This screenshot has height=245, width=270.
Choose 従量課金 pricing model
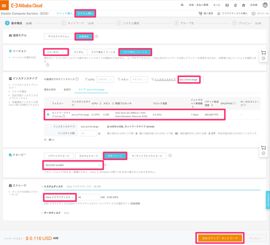84,36
